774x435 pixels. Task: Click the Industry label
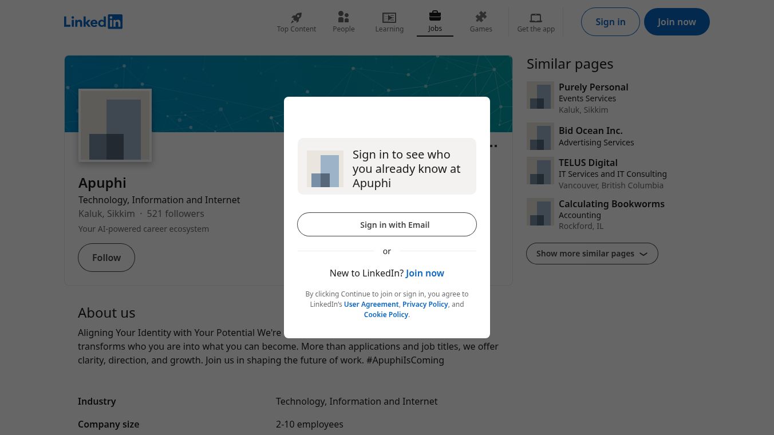click(97, 401)
